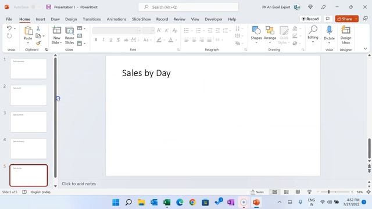Image resolution: width=372 pixels, height=209 pixels.
Task: Toggle text Shadow formatting
Action: (118, 40)
